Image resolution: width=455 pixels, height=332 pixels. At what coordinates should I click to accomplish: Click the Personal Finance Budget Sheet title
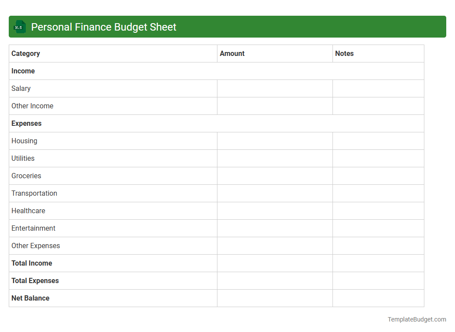(103, 27)
